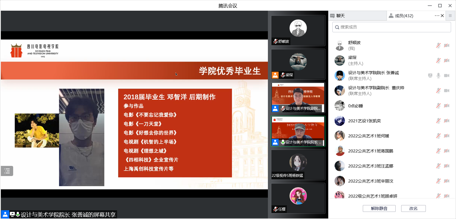The image size is (456, 219).
Task: Select the 成员(432) members tab
Action: [404, 16]
